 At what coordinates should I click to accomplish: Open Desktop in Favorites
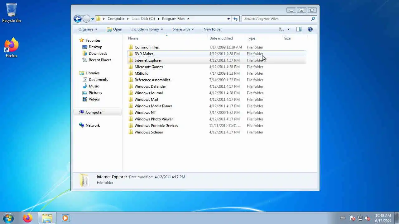click(x=95, y=47)
